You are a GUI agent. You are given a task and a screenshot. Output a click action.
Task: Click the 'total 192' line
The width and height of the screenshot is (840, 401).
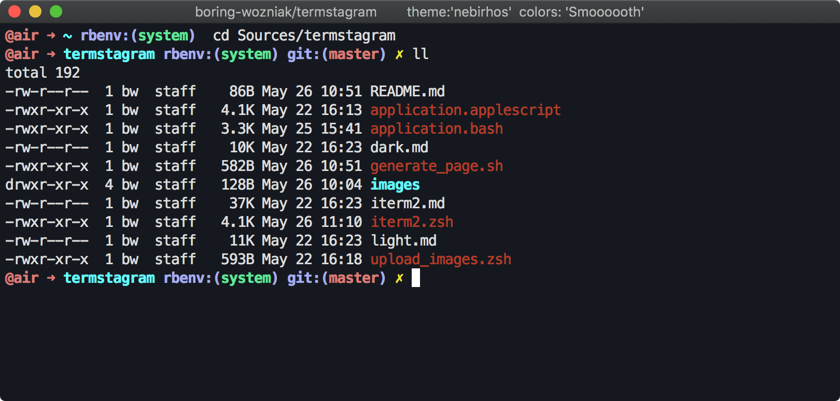(43, 73)
